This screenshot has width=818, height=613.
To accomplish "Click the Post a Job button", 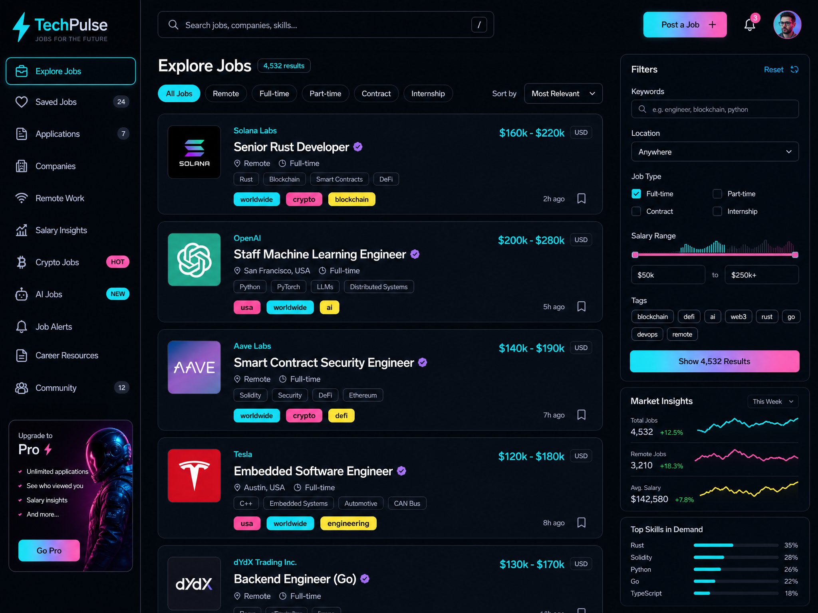I will tap(685, 25).
